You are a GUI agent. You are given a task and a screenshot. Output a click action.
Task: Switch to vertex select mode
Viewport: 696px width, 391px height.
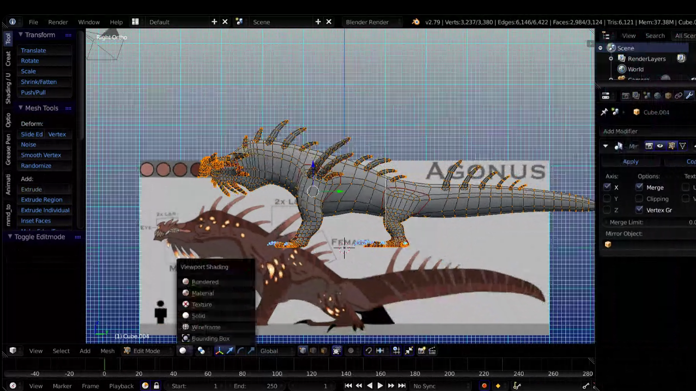303,351
